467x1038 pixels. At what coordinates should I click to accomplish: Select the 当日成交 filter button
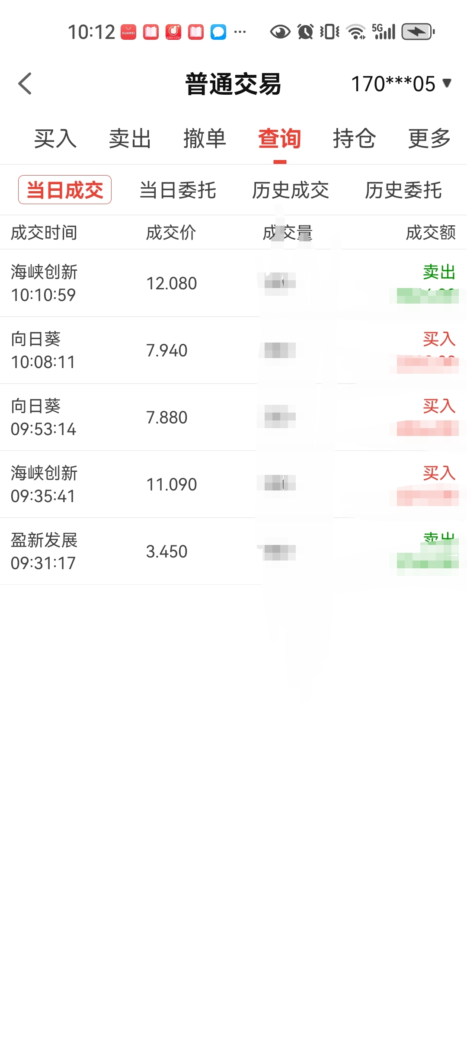tap(65, 190)
